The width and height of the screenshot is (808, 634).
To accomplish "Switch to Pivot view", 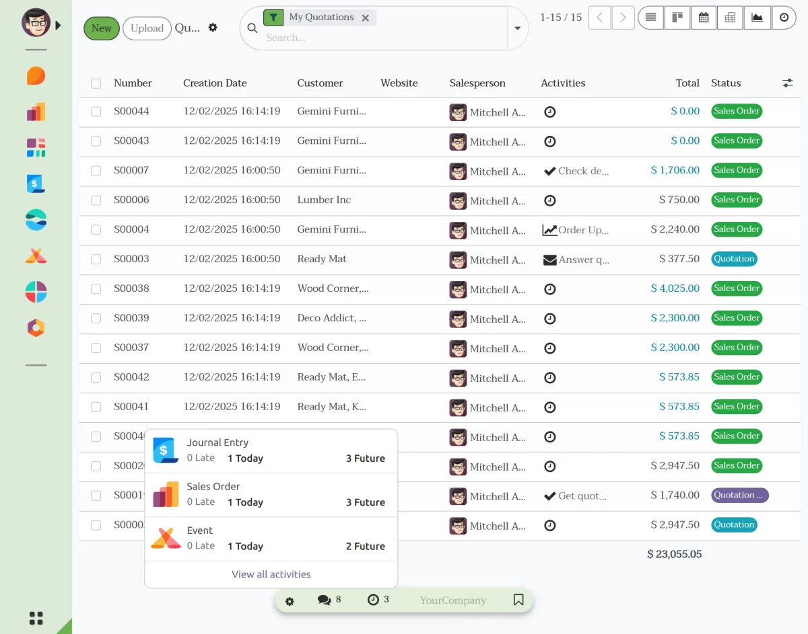I will (x=730, y=17).
